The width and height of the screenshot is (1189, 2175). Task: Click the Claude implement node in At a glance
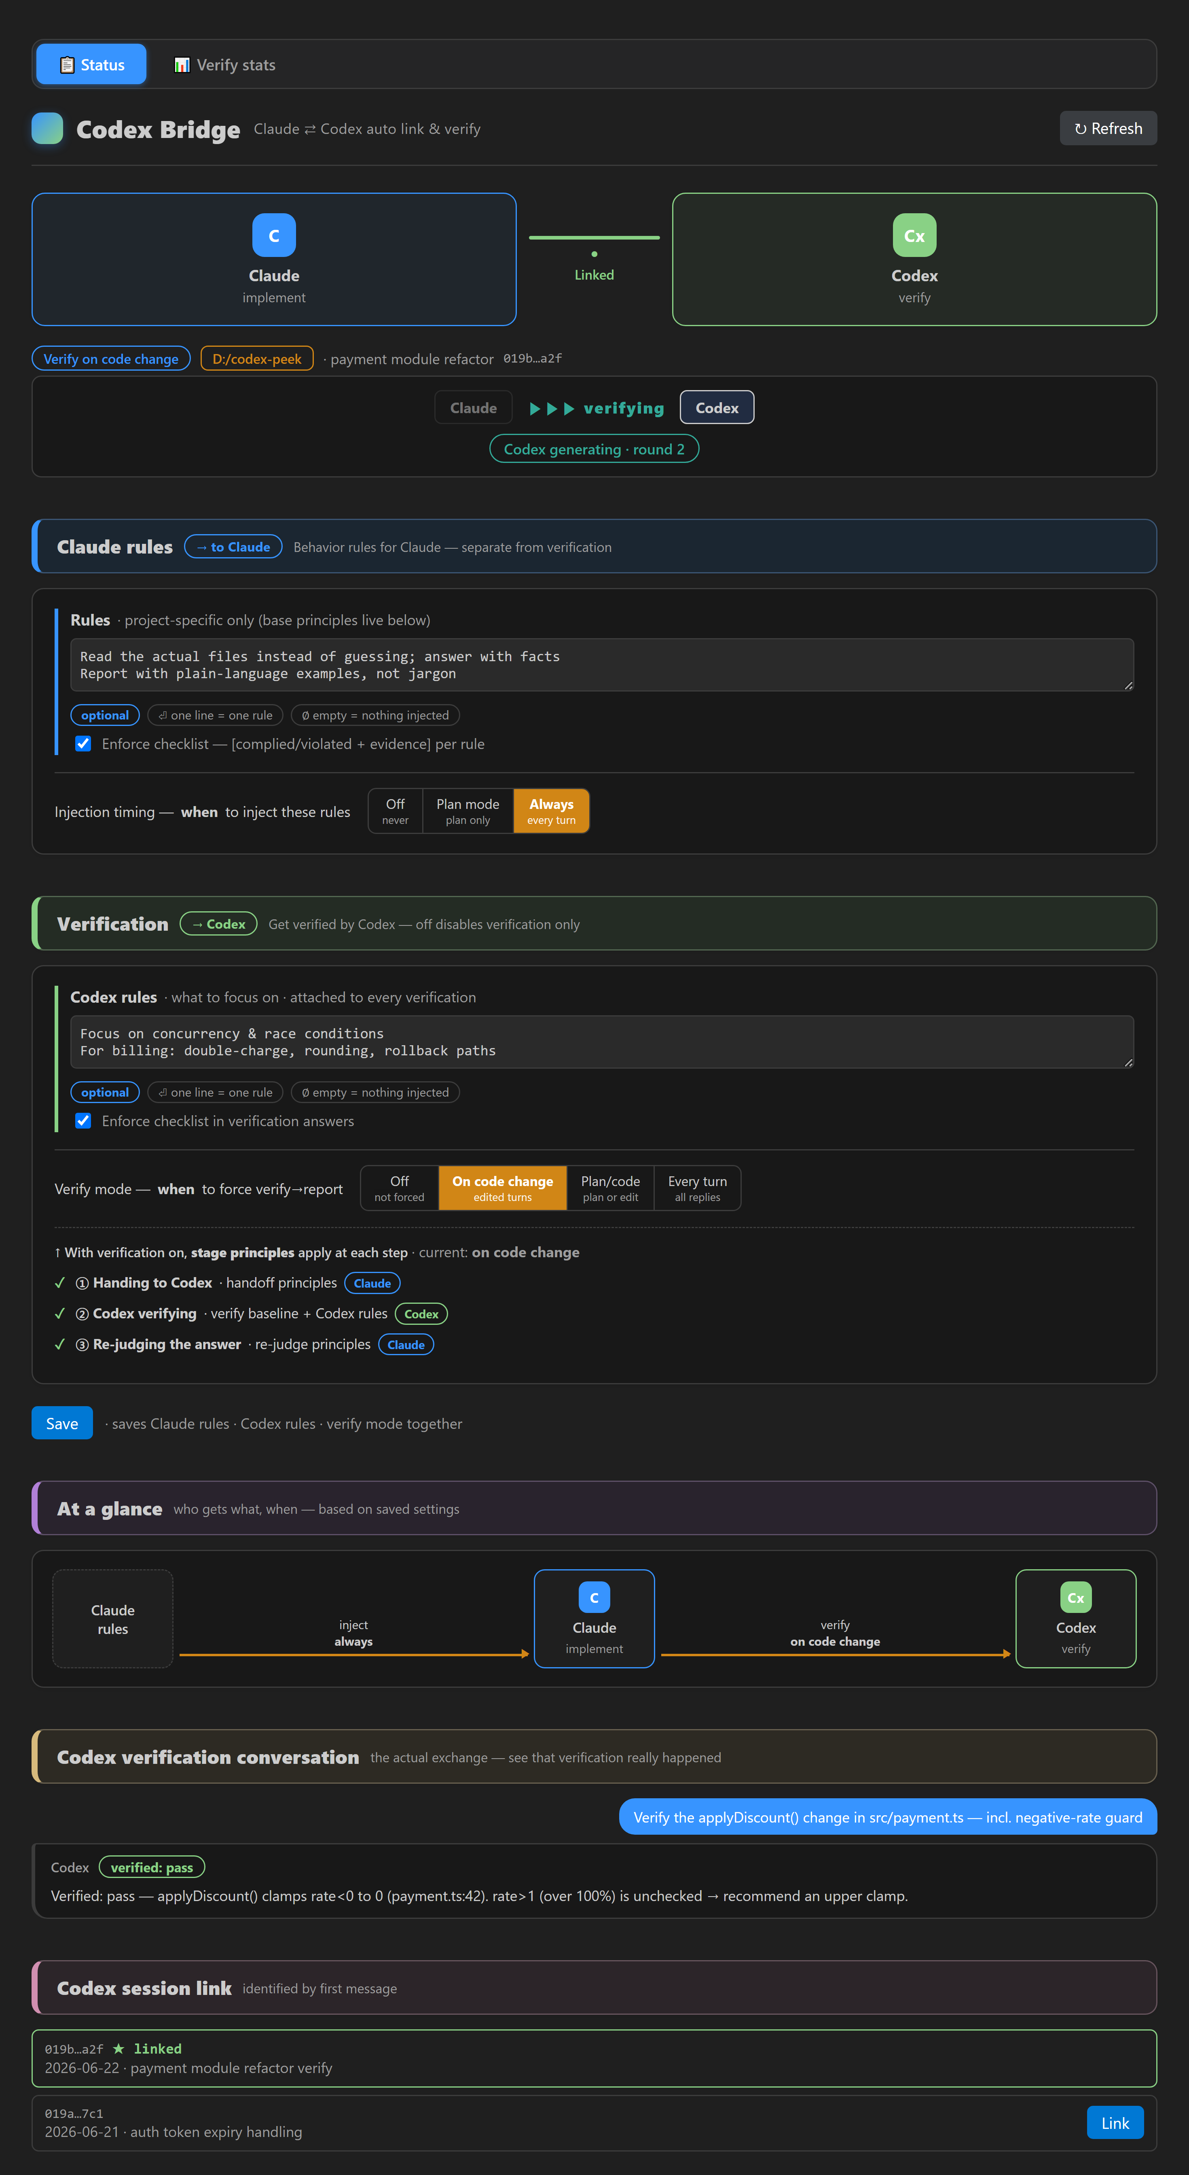(594, 1619)
